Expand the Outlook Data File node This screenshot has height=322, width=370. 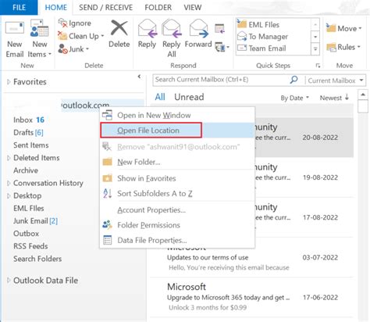point(9,281)
